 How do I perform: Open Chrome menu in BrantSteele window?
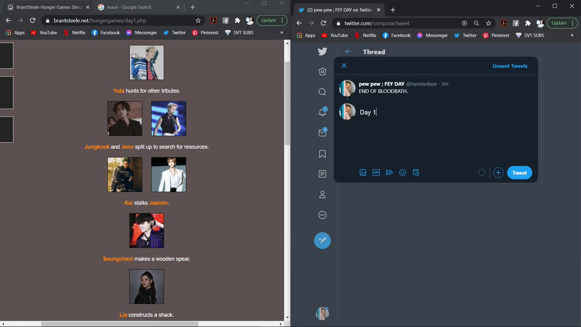click(x=283, y=20)
